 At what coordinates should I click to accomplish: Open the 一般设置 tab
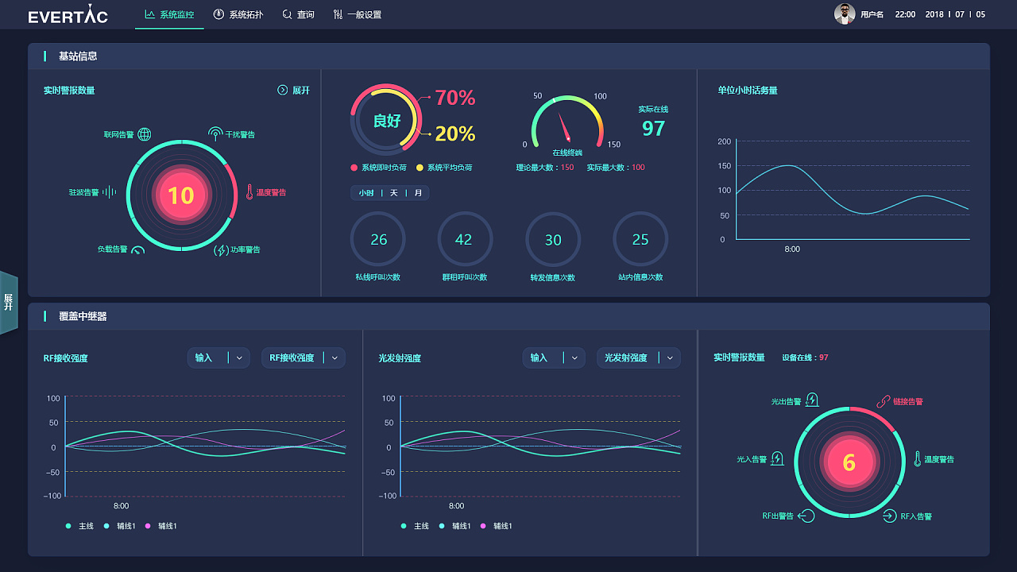coord(358,14)
